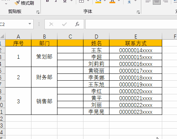This screenshot has height=139, width=177.
Task: Select the contact cell 00000020xxxx
Action: click(136, 91)
